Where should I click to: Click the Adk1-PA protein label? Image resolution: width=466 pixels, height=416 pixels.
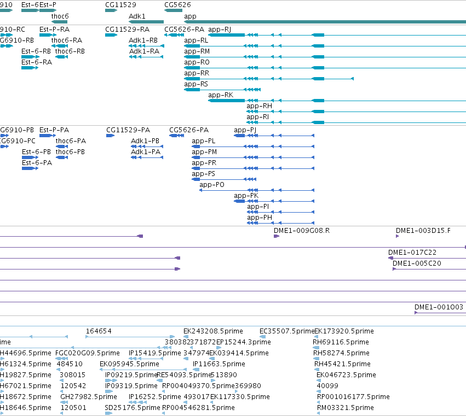point(146,152)
